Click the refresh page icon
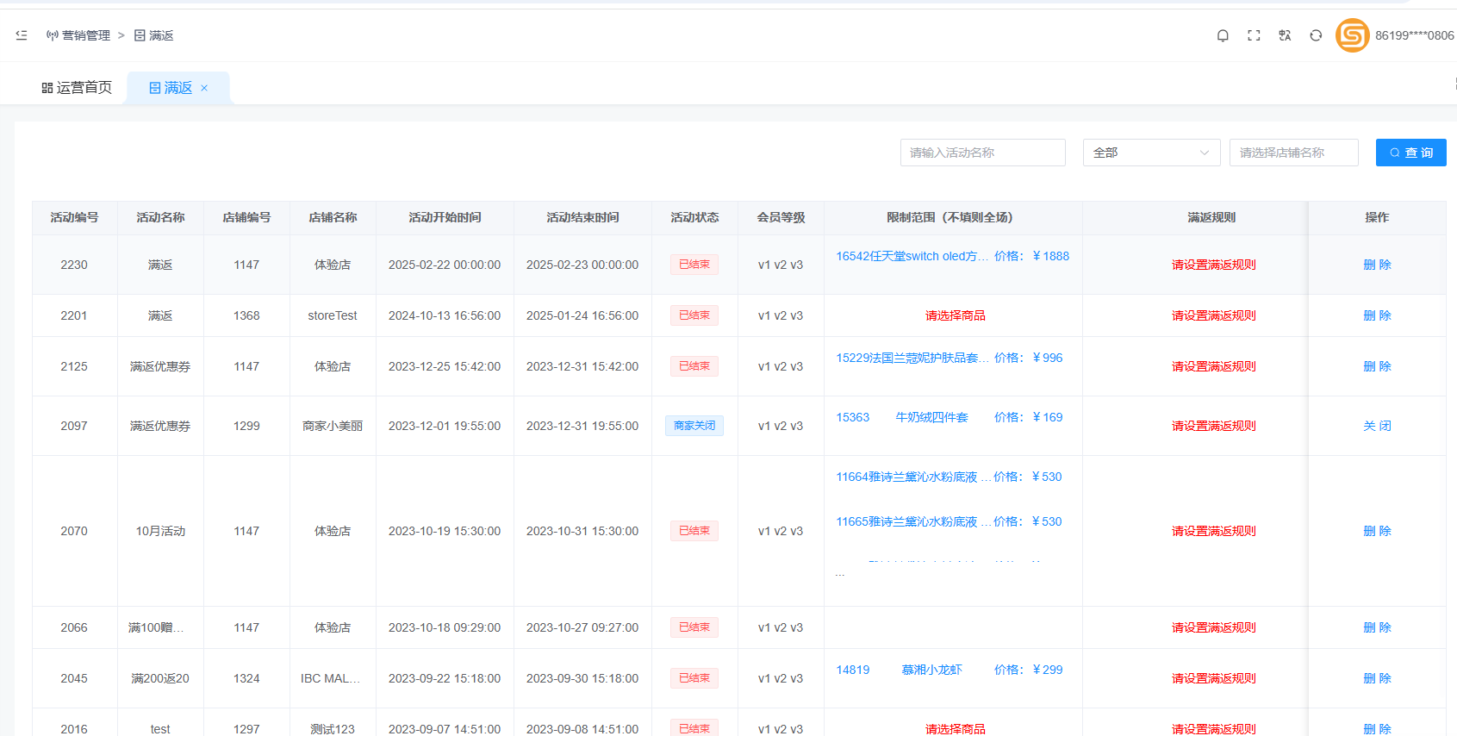The width and height of the screenshot is (1457, 736). click(1316, 35)
